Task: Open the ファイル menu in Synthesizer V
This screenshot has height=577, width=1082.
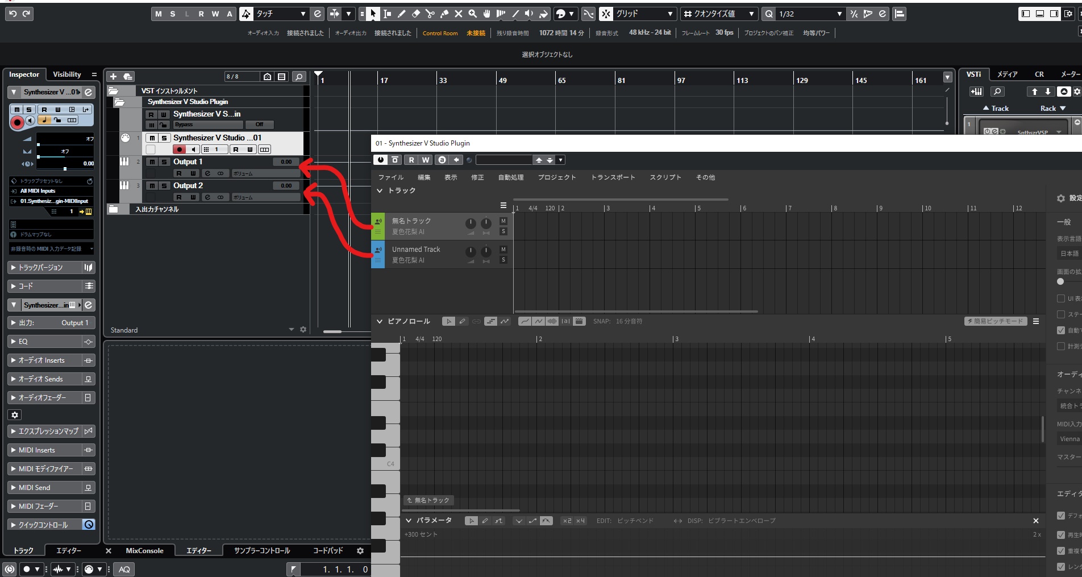Action: coord(390,177)
